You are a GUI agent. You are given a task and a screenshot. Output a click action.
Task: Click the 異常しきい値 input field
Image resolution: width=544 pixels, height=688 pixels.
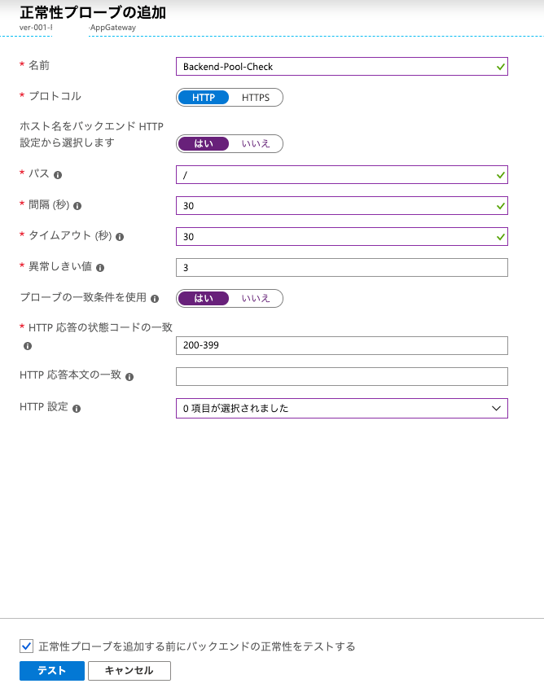tap(341, 267)
